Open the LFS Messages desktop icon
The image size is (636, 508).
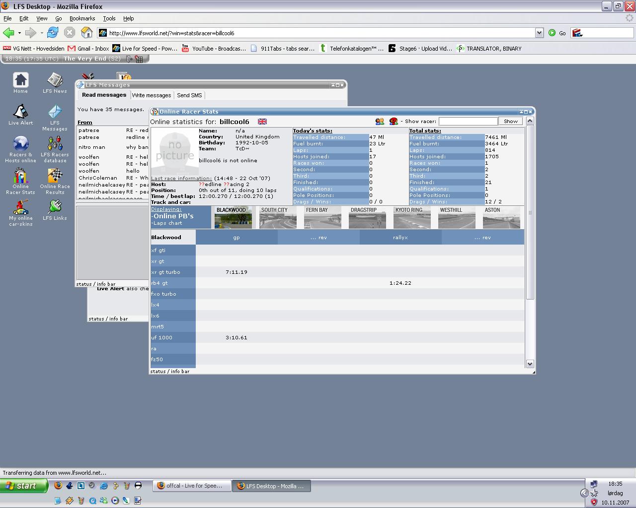[55, 118]
